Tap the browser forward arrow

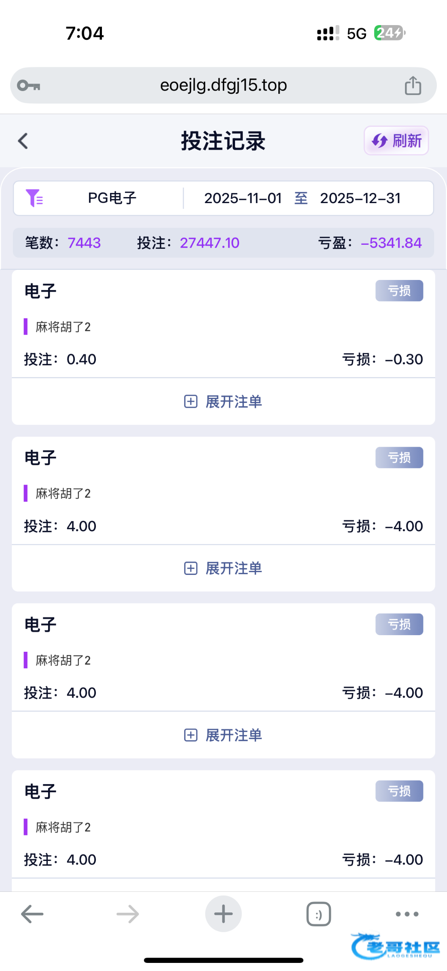[x=128, y=914]
